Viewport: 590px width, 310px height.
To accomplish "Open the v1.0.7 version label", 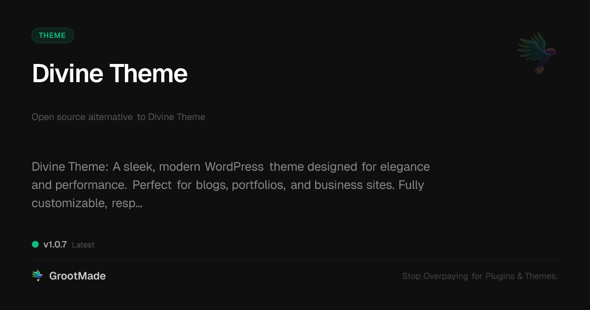I will [x=55, y=245].
